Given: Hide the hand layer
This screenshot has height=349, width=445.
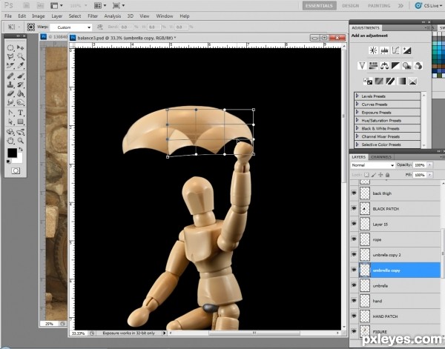Looking at the screenshot, I should coord(354,300).
